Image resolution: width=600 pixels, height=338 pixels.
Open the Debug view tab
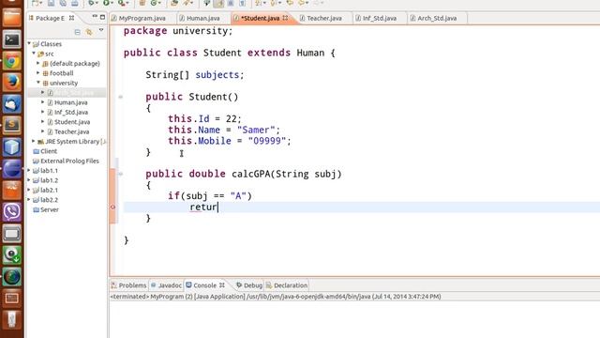[249, 285]
